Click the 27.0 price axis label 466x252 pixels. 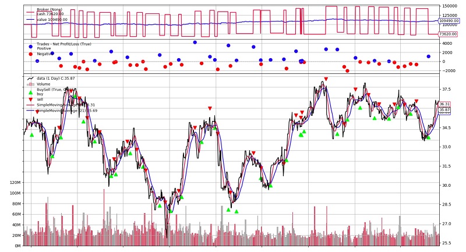(446, 224)
